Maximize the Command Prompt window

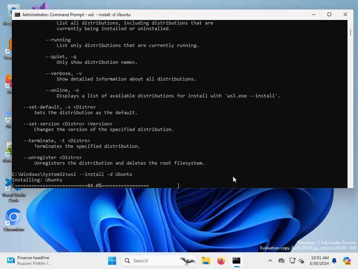329,14
